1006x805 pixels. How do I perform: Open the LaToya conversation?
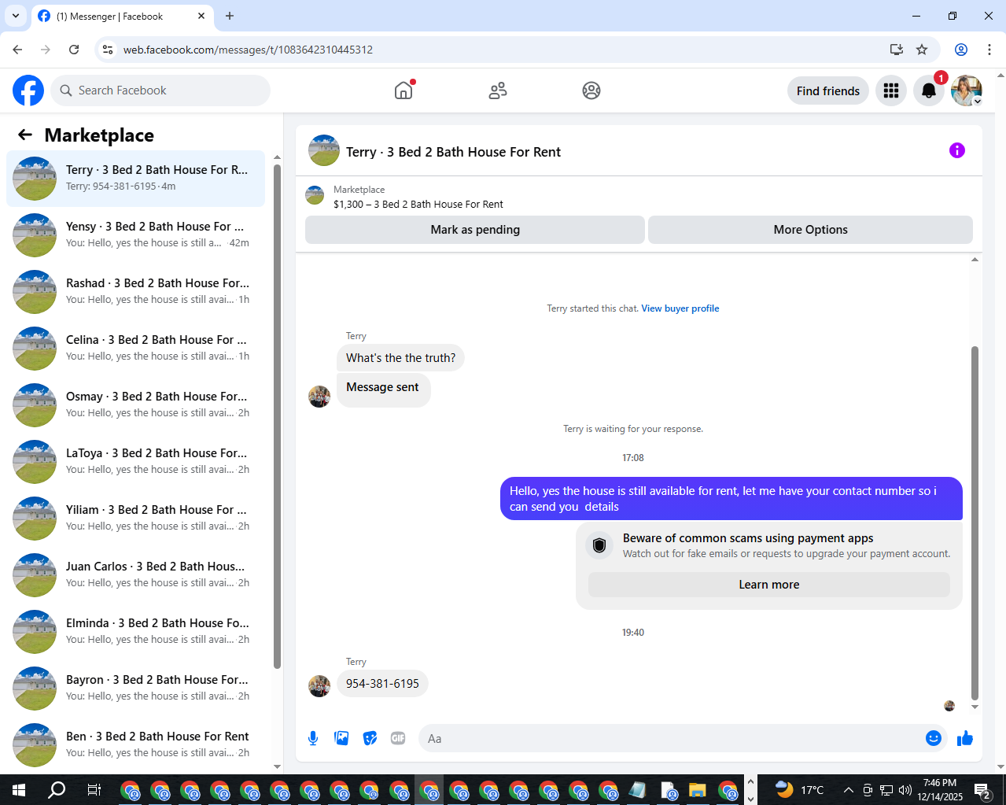pos(135,462)
